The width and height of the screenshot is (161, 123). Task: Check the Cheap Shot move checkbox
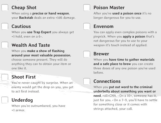(5, 7)
